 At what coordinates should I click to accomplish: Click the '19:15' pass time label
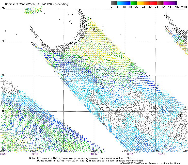(x=162, y=154)
